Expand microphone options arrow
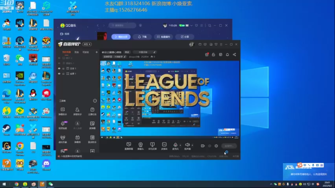The image size is (335, 188). pos(180,145)
